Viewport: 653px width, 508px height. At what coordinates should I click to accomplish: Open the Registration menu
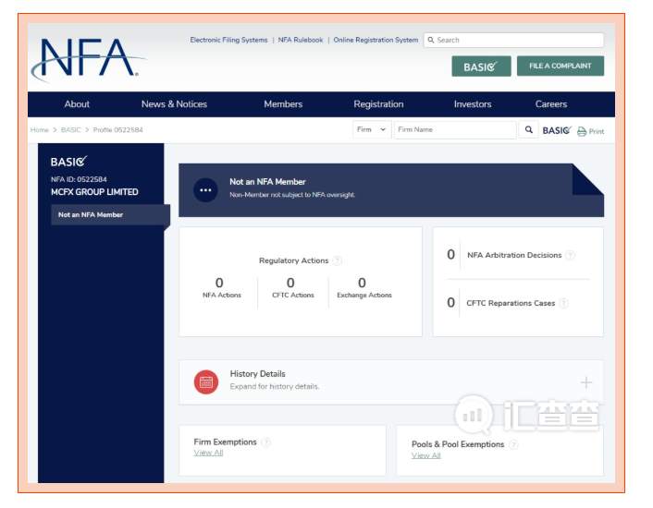coord(378,104)
